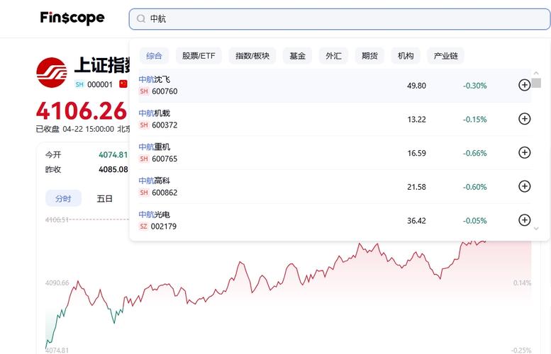551x354 pixels.
Task: Select the 外汇 filter tab
Action: click(333, 56)
